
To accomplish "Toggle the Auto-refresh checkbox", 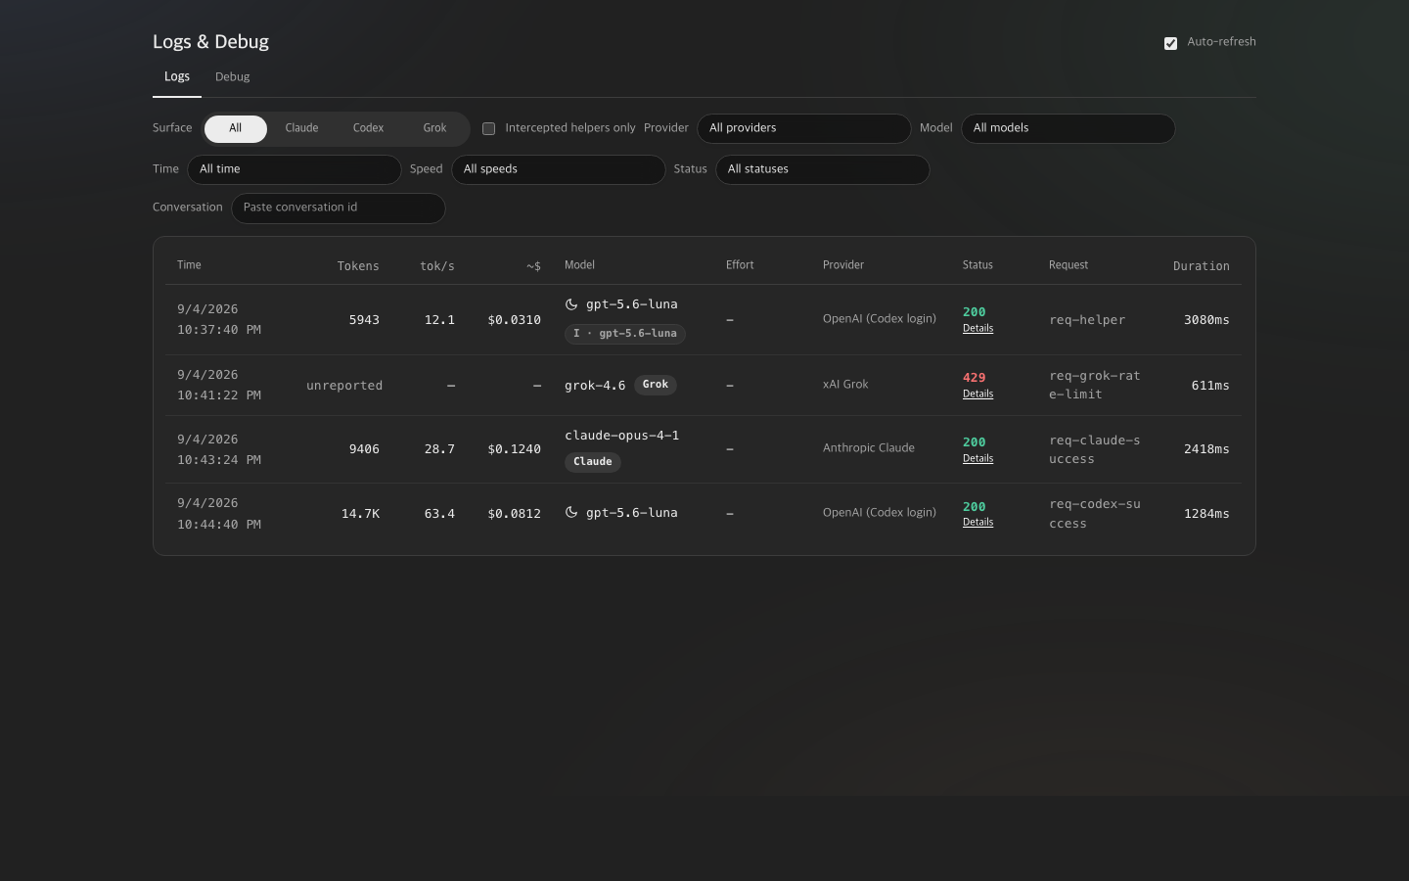I will (x=1170, y=43).
